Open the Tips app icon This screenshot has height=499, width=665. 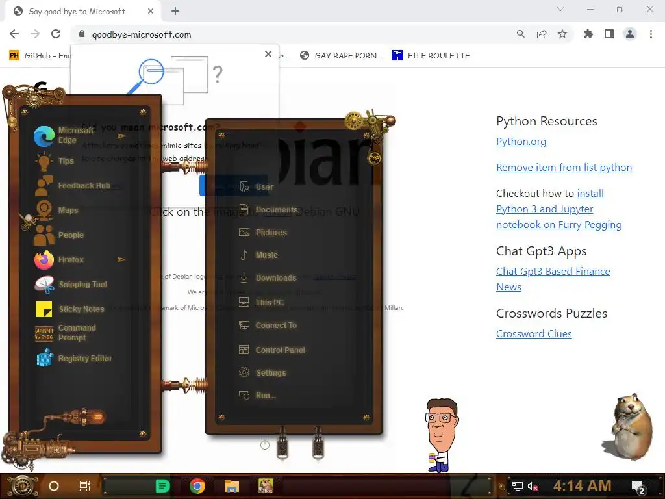[x=44, y=161]
